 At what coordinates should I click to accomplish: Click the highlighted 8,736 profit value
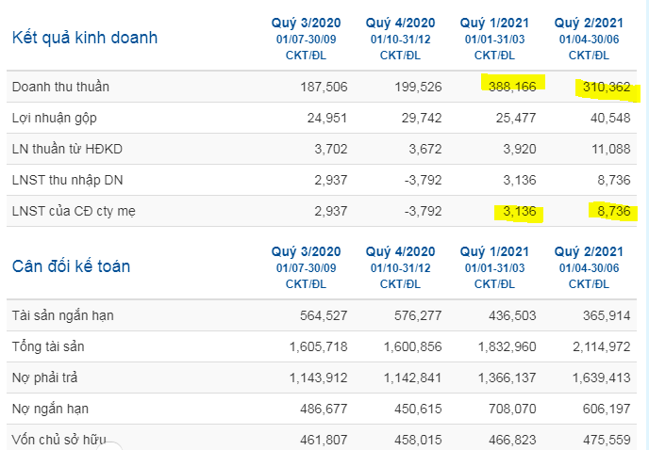pyautogui.click(x=613, y=211)
